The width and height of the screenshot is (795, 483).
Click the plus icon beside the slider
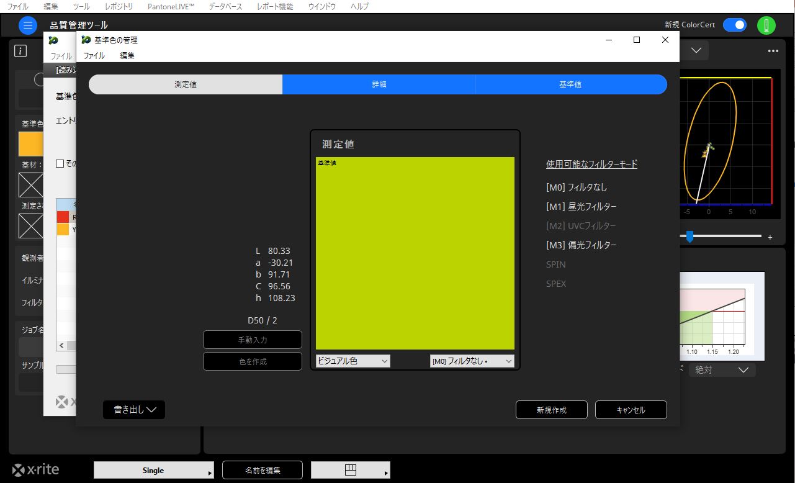coord(770,237)
